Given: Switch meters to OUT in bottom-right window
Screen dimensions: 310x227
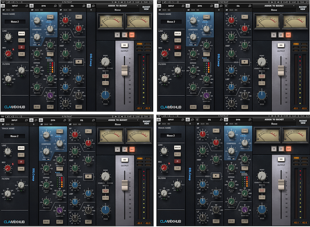Looking at the screenshot, I should (x=289, y=149).
